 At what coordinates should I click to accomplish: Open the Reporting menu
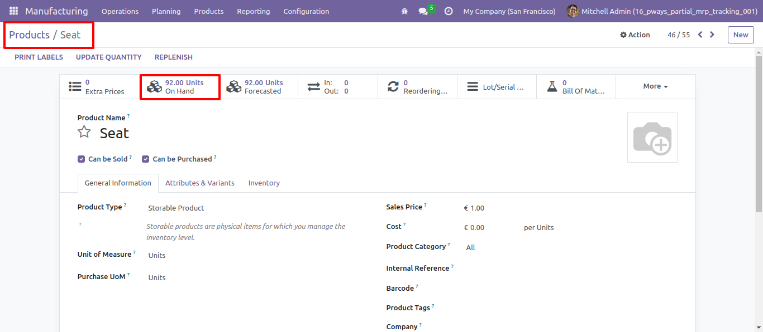click(253, 11)
